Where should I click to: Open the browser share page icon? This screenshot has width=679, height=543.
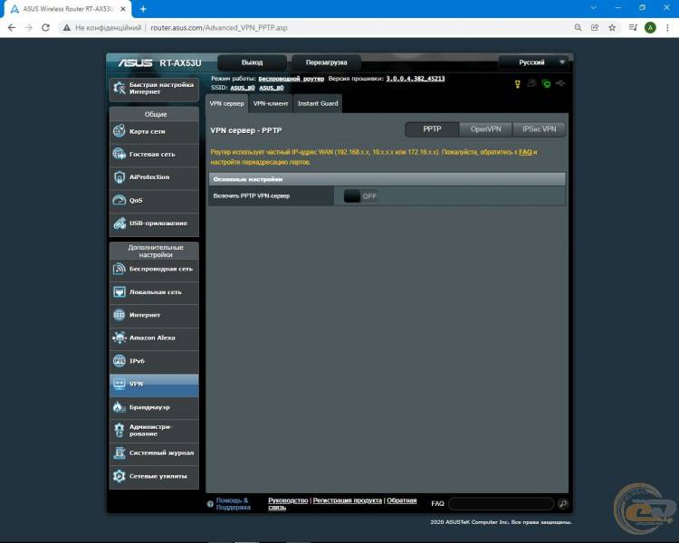point(595,28)
